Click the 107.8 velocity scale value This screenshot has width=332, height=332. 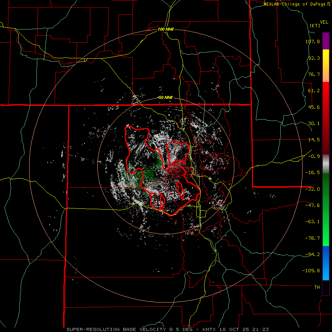pyautogui.click(x=312, y=41)
